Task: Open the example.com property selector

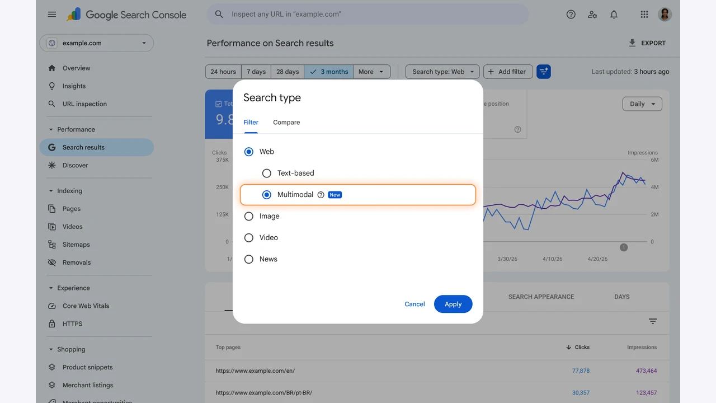Action: (97, 43)
